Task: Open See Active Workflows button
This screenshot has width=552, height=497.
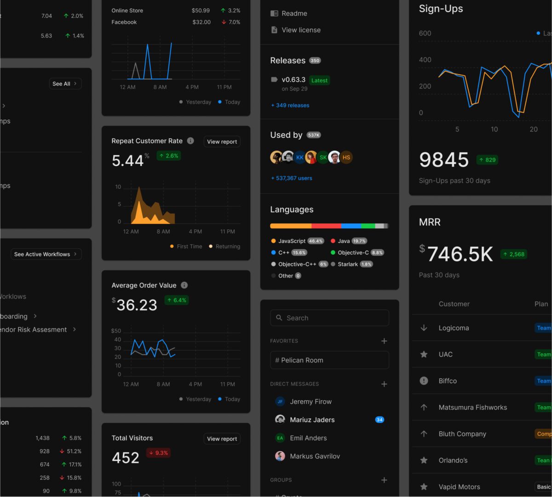Action: (46, 254)
